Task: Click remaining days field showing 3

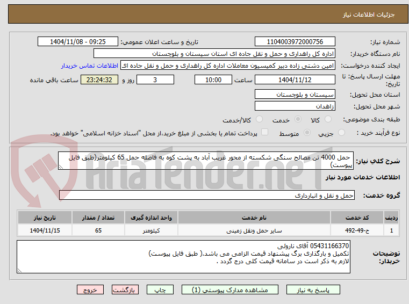Action: pos(155,80)
